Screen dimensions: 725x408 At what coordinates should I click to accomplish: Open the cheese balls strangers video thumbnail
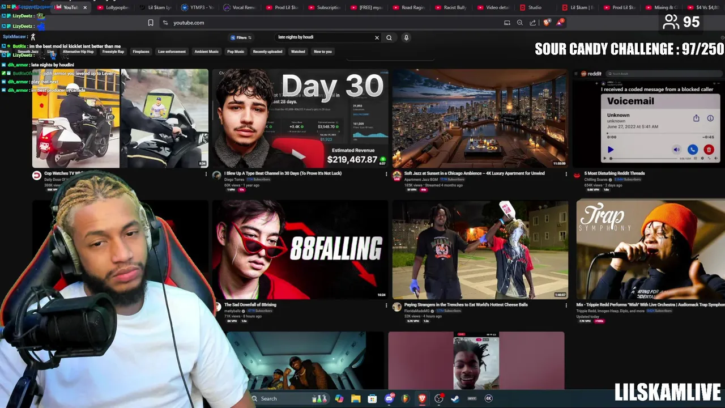[x=480, y=249]
